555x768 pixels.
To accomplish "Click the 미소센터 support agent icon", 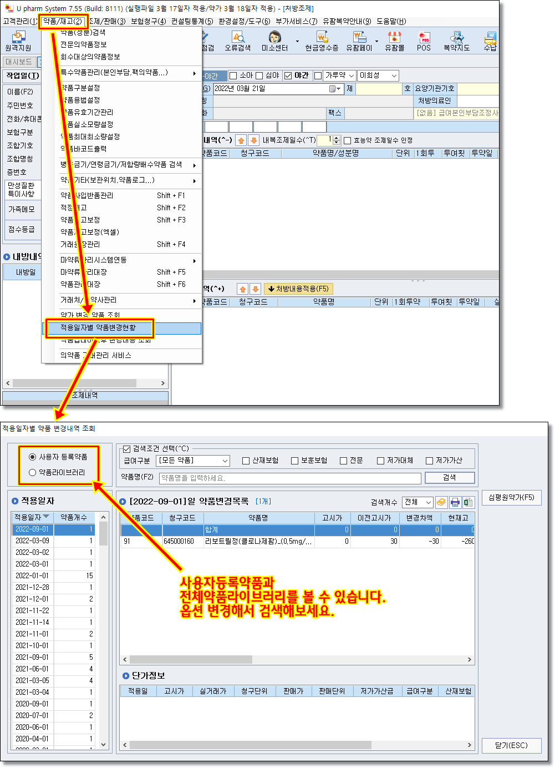I will (274, 41).
